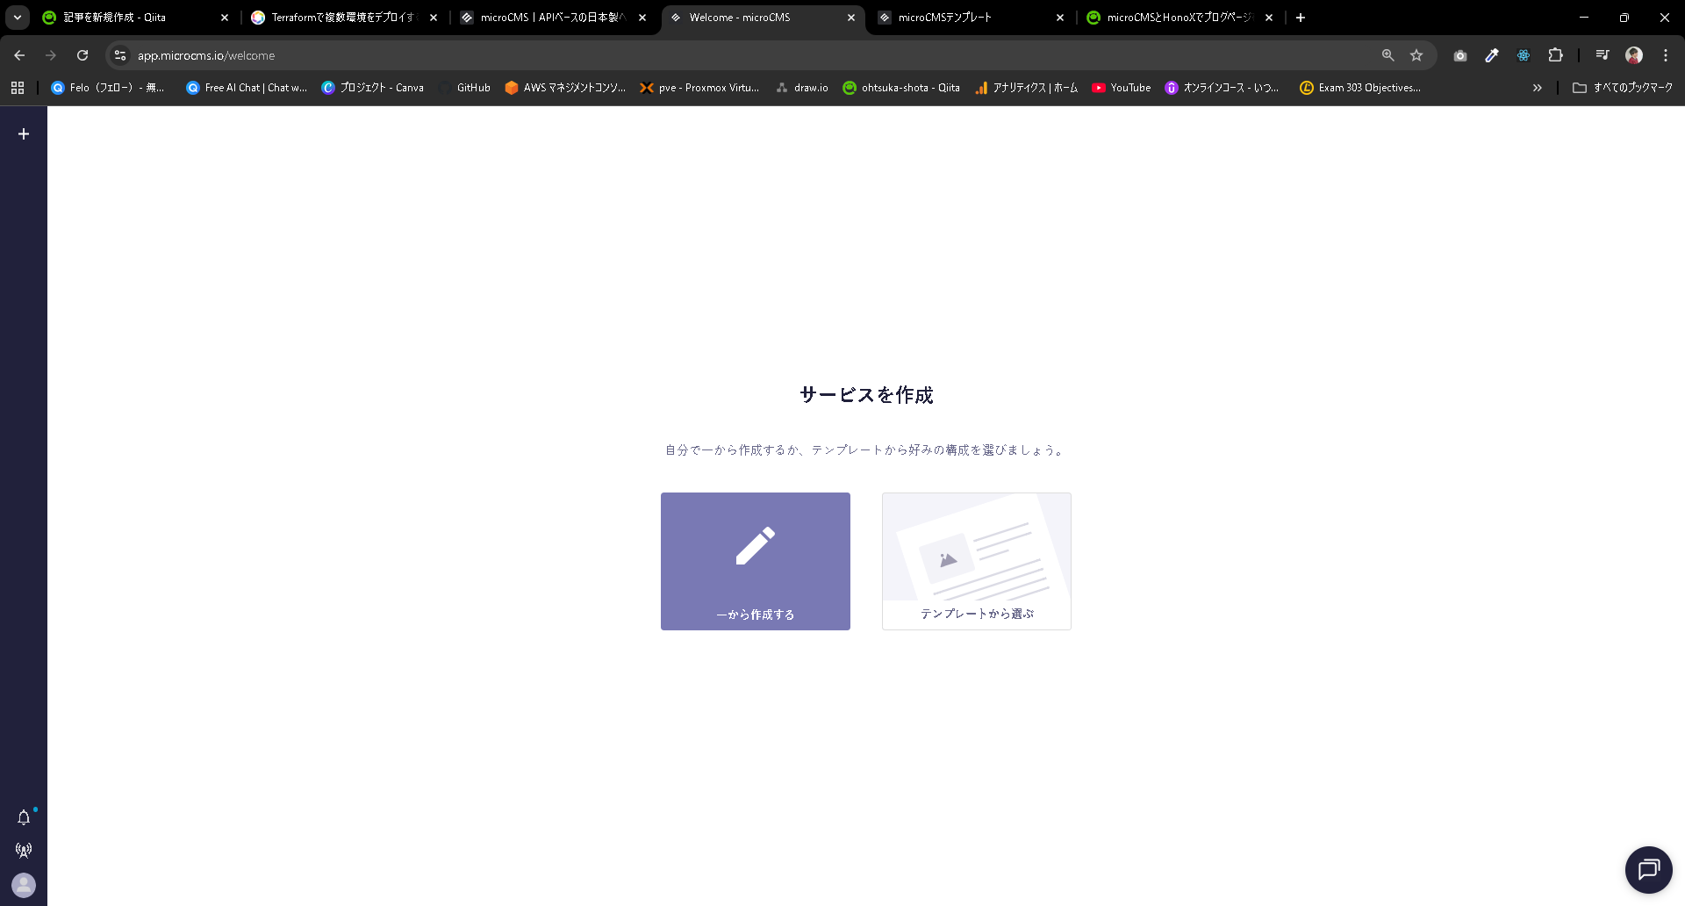Open the extensions puzzle menu
1685x906 pixels.
click(x=1555, y=55)
